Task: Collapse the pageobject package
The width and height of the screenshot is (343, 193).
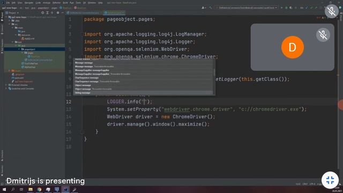Action: (x=19, y=49)
